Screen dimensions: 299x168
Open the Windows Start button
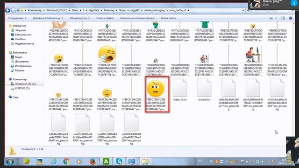pyautogui.click(x=10, y=161)
